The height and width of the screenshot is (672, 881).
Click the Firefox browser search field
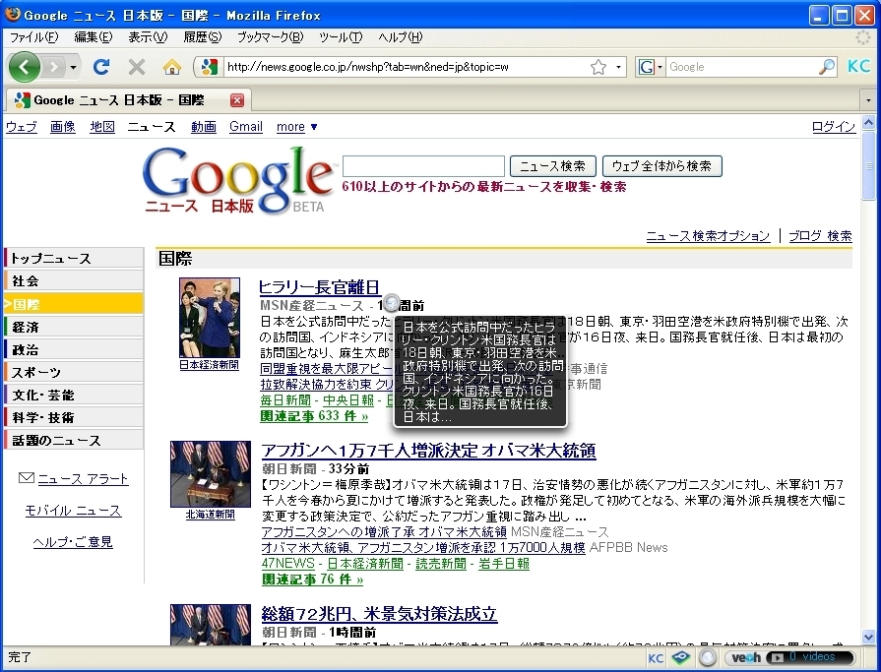click(x=741, y=67)
